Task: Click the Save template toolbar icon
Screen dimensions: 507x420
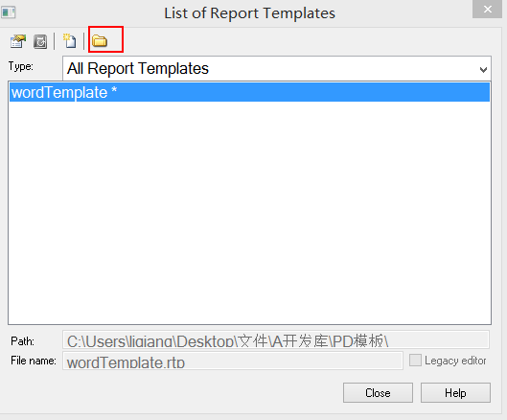Action: pyautogui.click(x=40, y=42)
